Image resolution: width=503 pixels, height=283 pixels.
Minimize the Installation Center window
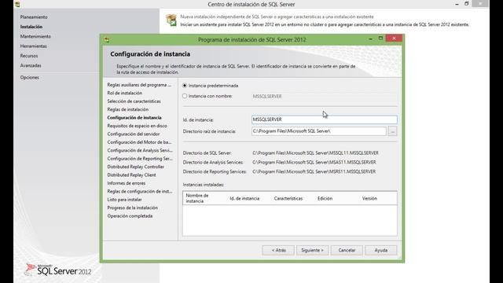[x=457, y=4]
